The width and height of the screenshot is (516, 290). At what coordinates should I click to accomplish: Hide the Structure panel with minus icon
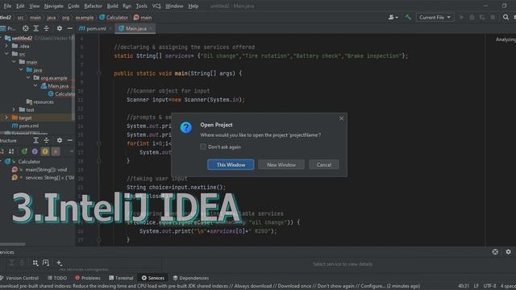pos(70,140)
